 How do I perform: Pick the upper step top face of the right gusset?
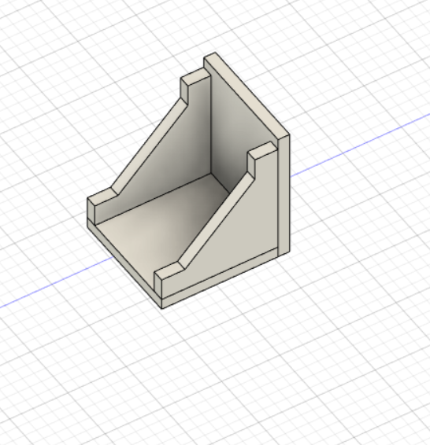(262, 150)
